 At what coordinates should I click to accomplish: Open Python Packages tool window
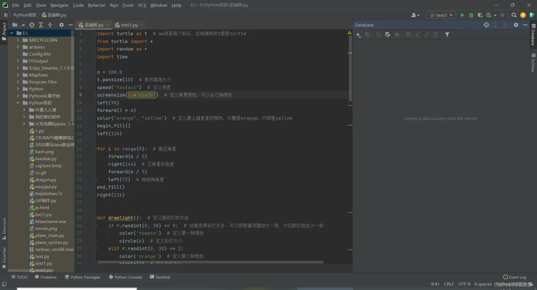[83, 277]
